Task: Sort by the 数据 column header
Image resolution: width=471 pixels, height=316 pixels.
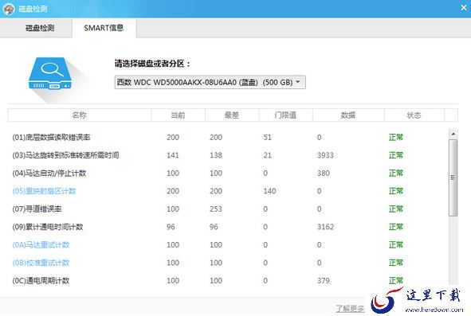Action: pyautogui.click(x=348, y=115)
